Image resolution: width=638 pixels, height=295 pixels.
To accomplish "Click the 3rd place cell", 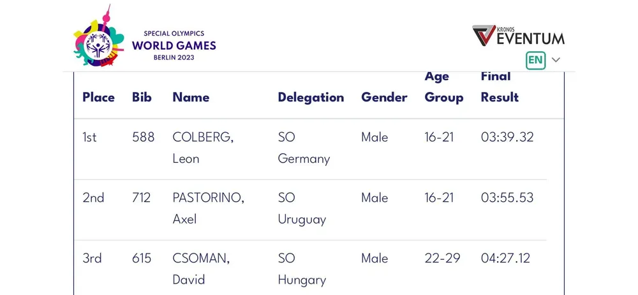I will coord(92,259).
